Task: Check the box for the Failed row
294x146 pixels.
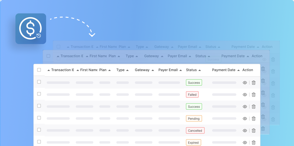Action: coord(39,94)
